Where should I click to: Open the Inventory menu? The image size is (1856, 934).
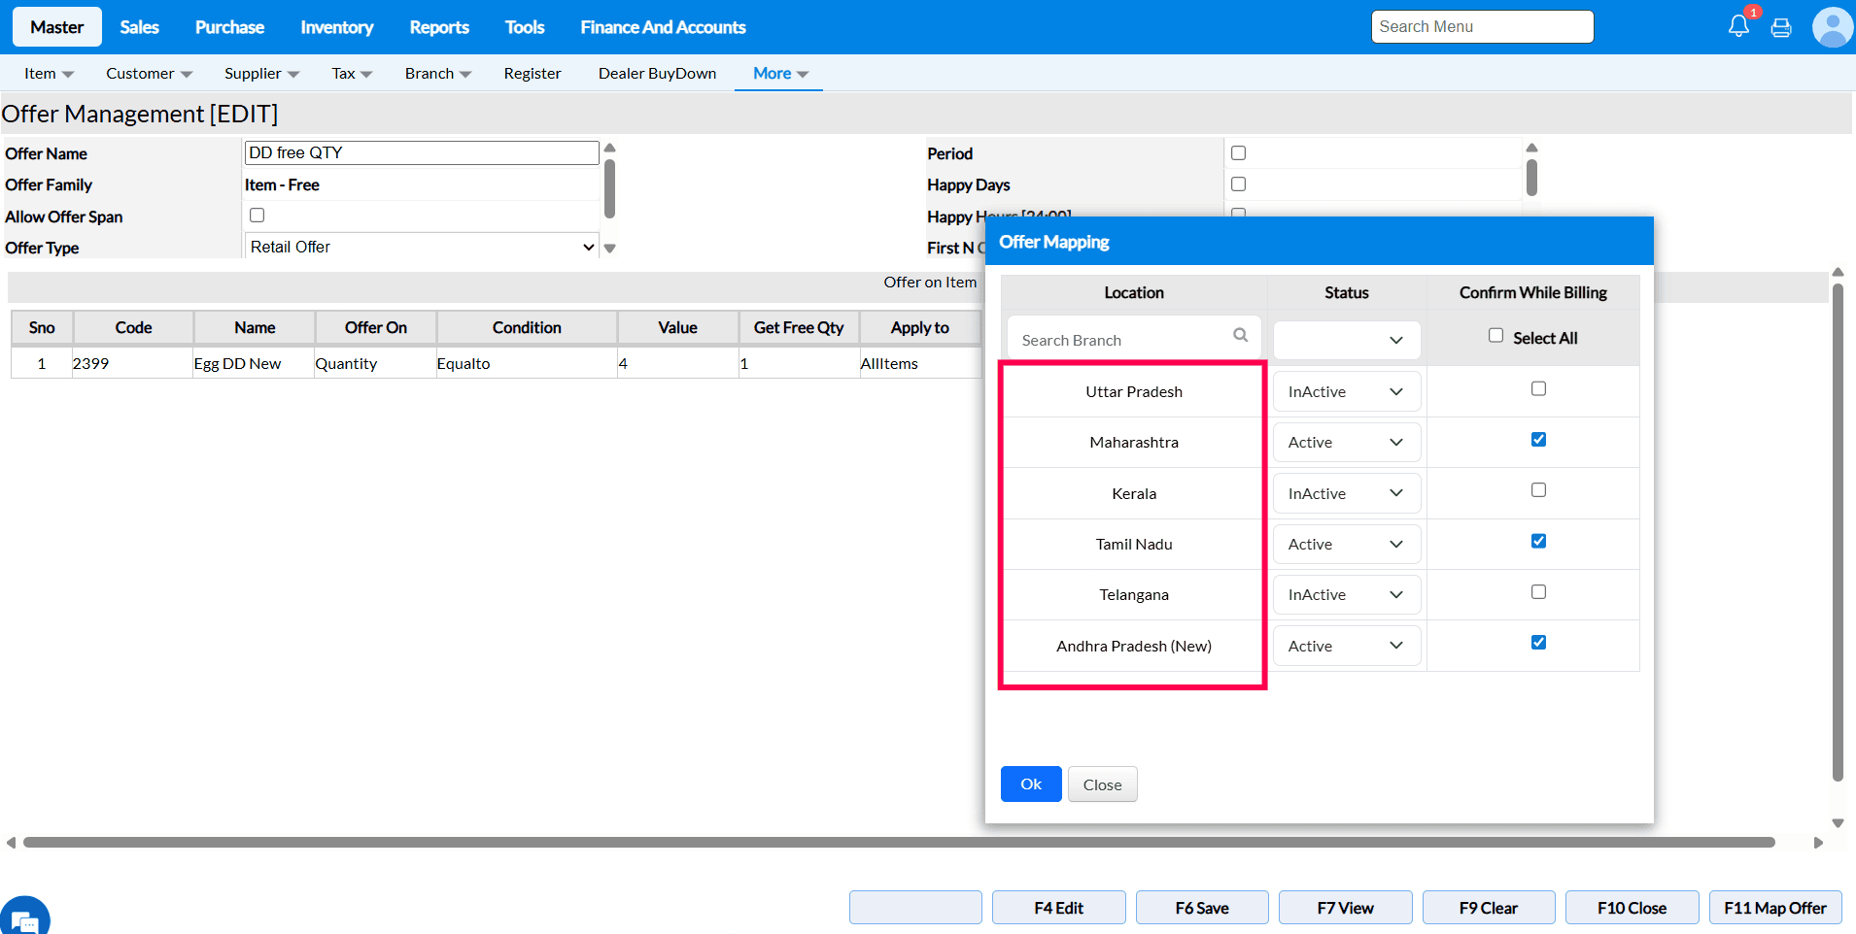pos(336,27)
